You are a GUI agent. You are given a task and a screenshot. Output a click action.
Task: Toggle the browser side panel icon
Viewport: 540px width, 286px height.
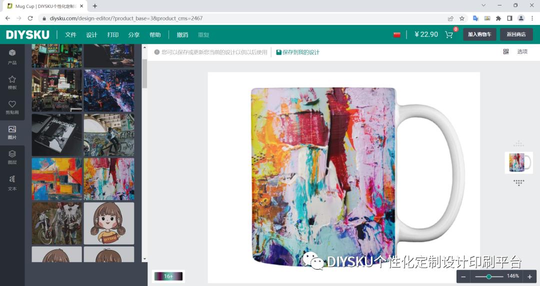[x=509, y=18]
